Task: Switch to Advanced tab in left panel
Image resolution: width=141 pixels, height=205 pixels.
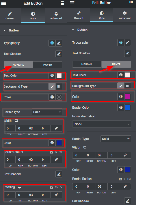Action: 56,16
